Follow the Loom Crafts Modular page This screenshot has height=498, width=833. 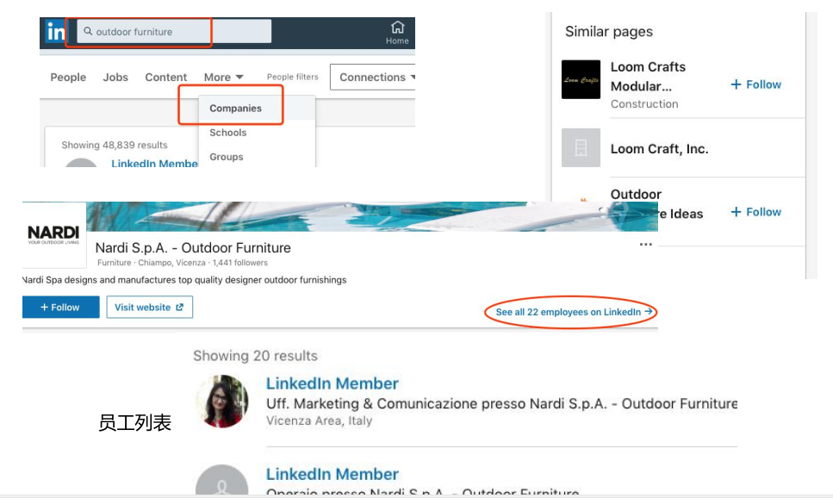point(756,84)
